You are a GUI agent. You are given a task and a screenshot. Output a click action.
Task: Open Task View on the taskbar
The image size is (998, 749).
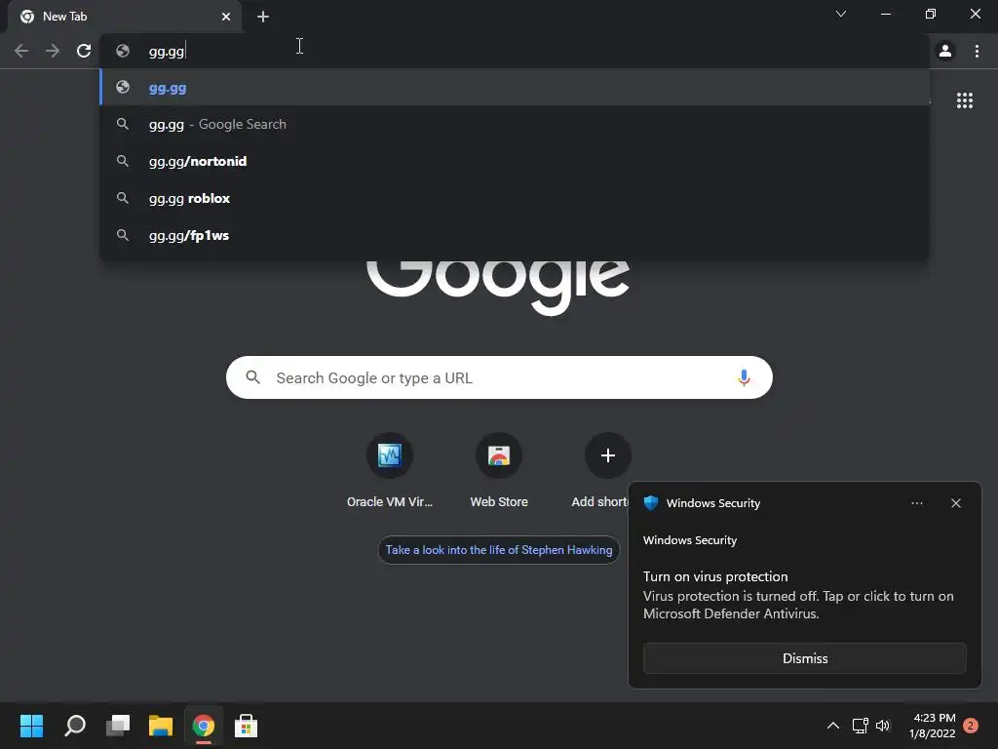[x=118, y=726]
